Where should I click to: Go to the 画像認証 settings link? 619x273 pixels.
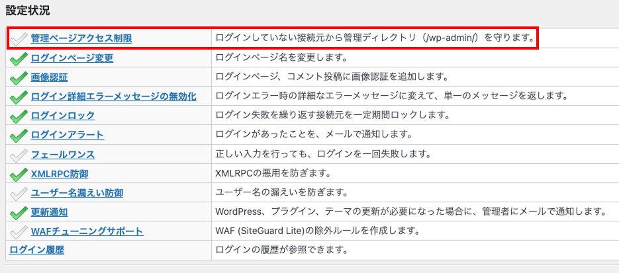49,77
